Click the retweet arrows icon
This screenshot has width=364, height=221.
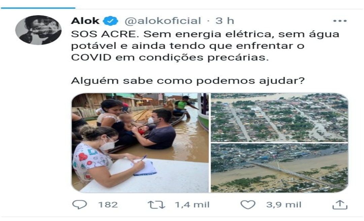(x=156, y=205)
